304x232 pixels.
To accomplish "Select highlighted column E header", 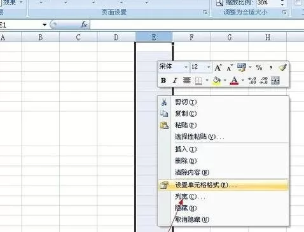I will click(x=154, y=37).
